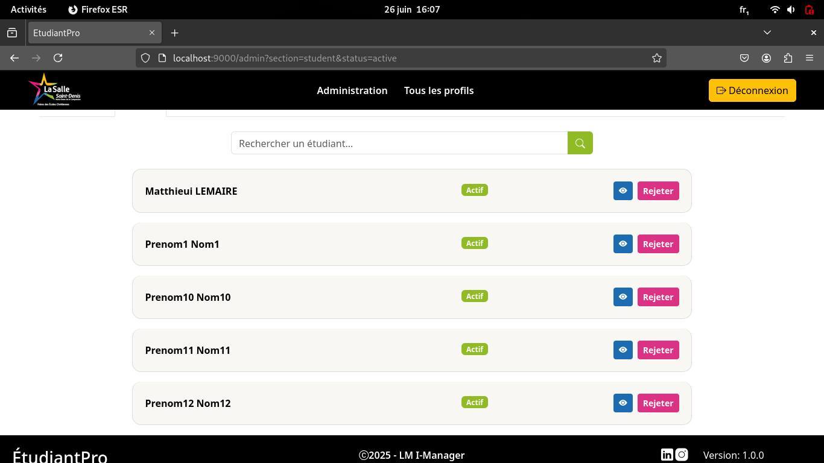
Task: View Matthieui LEMAIRE's profile via eye icon
Action: point(623,191)
